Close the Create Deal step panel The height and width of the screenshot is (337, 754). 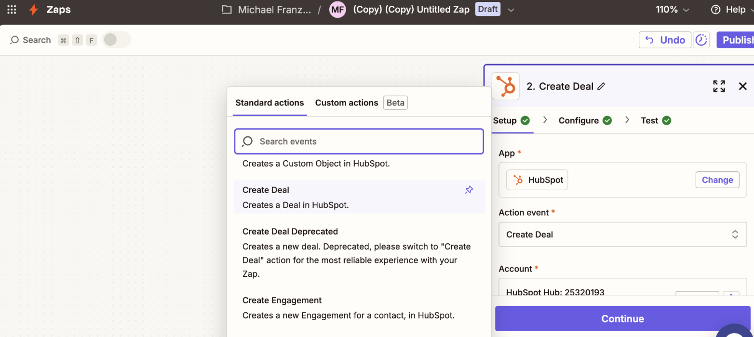tap(743, 86)
